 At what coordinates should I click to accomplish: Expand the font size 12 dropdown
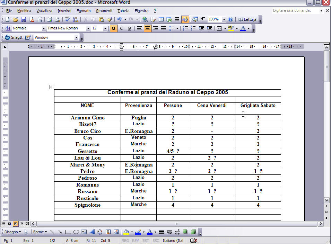click(x=105, y=28)
